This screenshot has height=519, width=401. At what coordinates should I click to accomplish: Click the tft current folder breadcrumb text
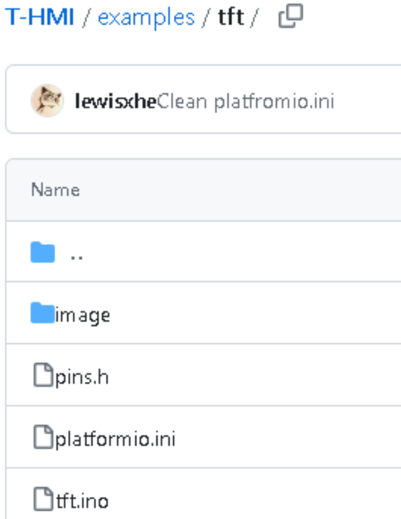point(231,16)
